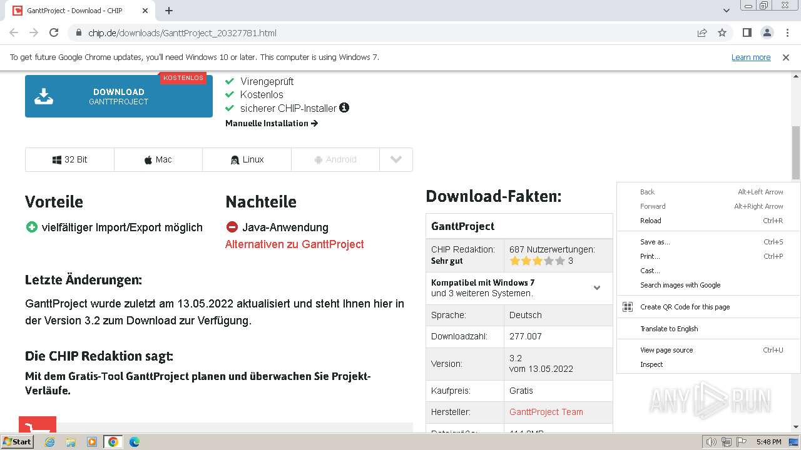This screenshot has width=801, height=450.
Task: Click the browser back arrow
Action: coord(14,32)
